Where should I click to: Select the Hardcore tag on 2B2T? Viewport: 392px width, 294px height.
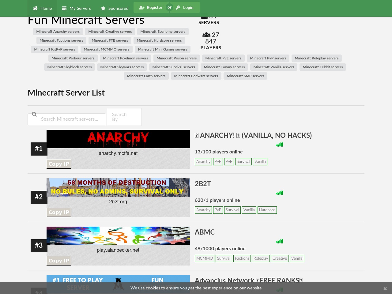[267, 210]
